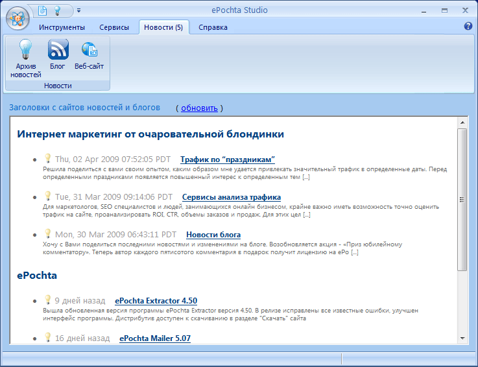The width and height of the screenshot is (478, 367).
Task: Click the heading Интернет маркетинг от очаровательной блондинки
Action: click(x=150, y=134)
